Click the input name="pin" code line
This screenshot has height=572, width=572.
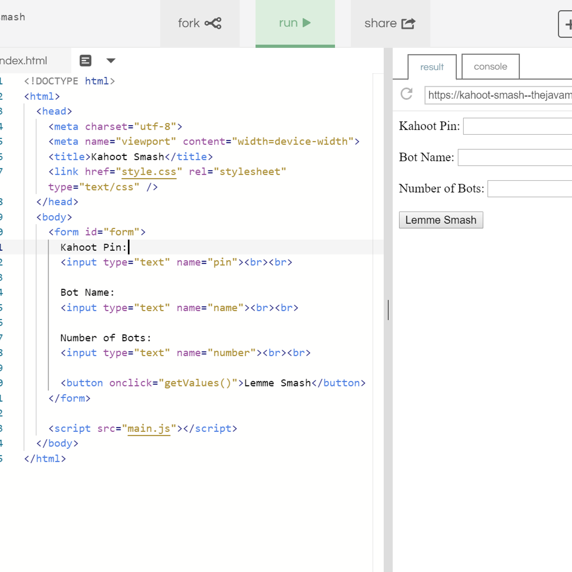pos(176,262)
